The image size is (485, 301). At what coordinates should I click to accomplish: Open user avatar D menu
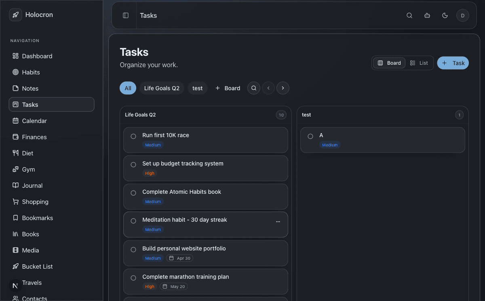click(463, 15)
